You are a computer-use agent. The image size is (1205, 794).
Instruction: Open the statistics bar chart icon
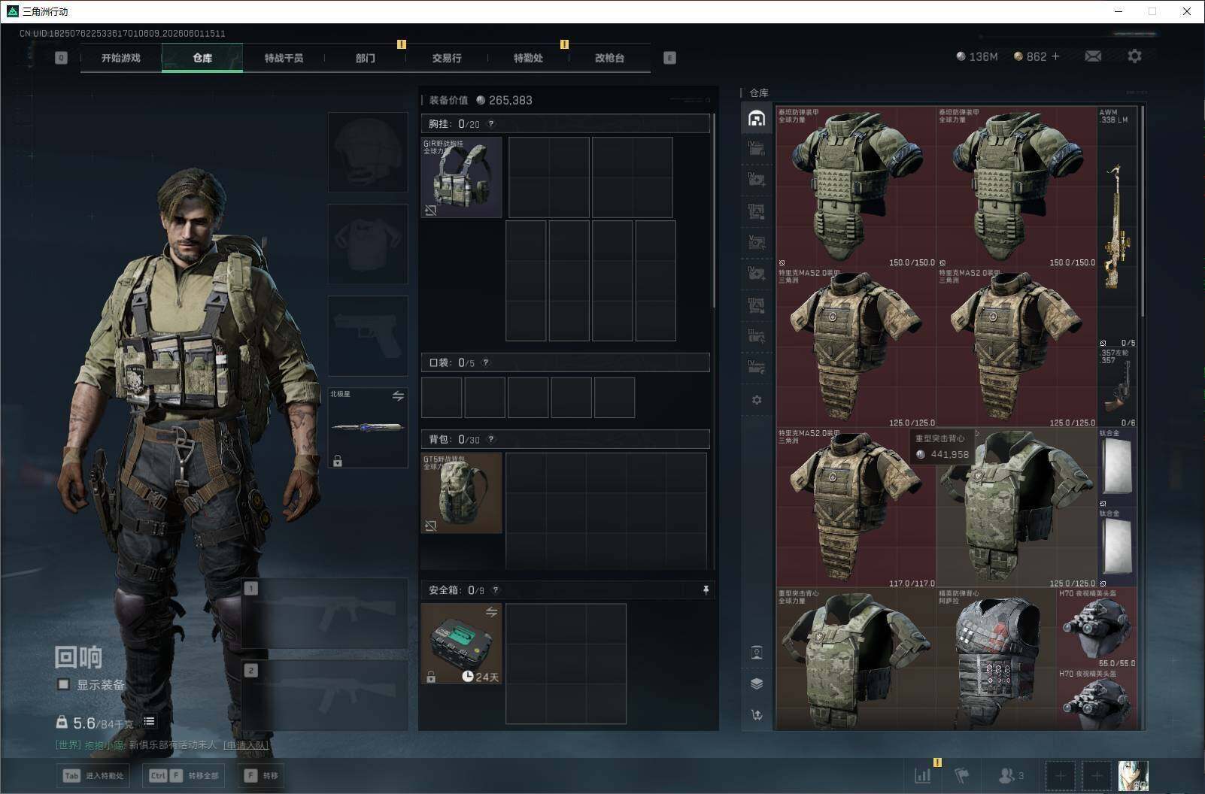(923, 775)
